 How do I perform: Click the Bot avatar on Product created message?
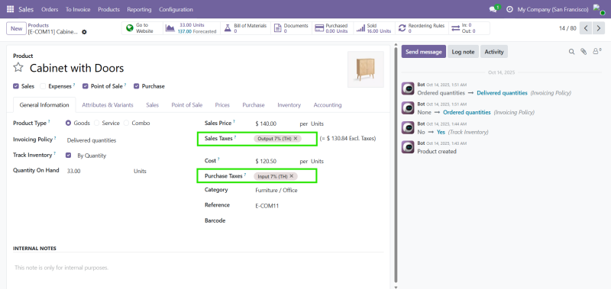(408, 147)
